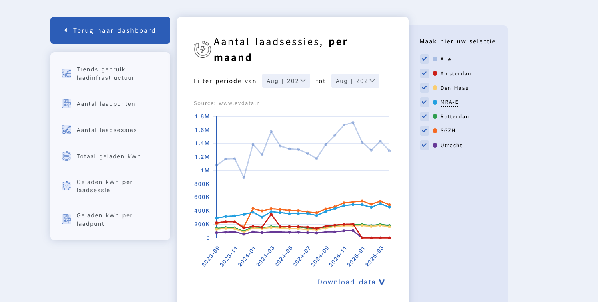
Task: Disable the Utrecht series checkbox
Action: pyautogui.click(x=424, y=145)
